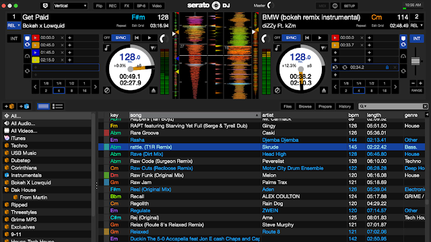Image resolution: width=431 pixels, height=242 pixels.
Task: Trigger red cue point at 00:00.0 on deck 2
Action: click(335, 38)
